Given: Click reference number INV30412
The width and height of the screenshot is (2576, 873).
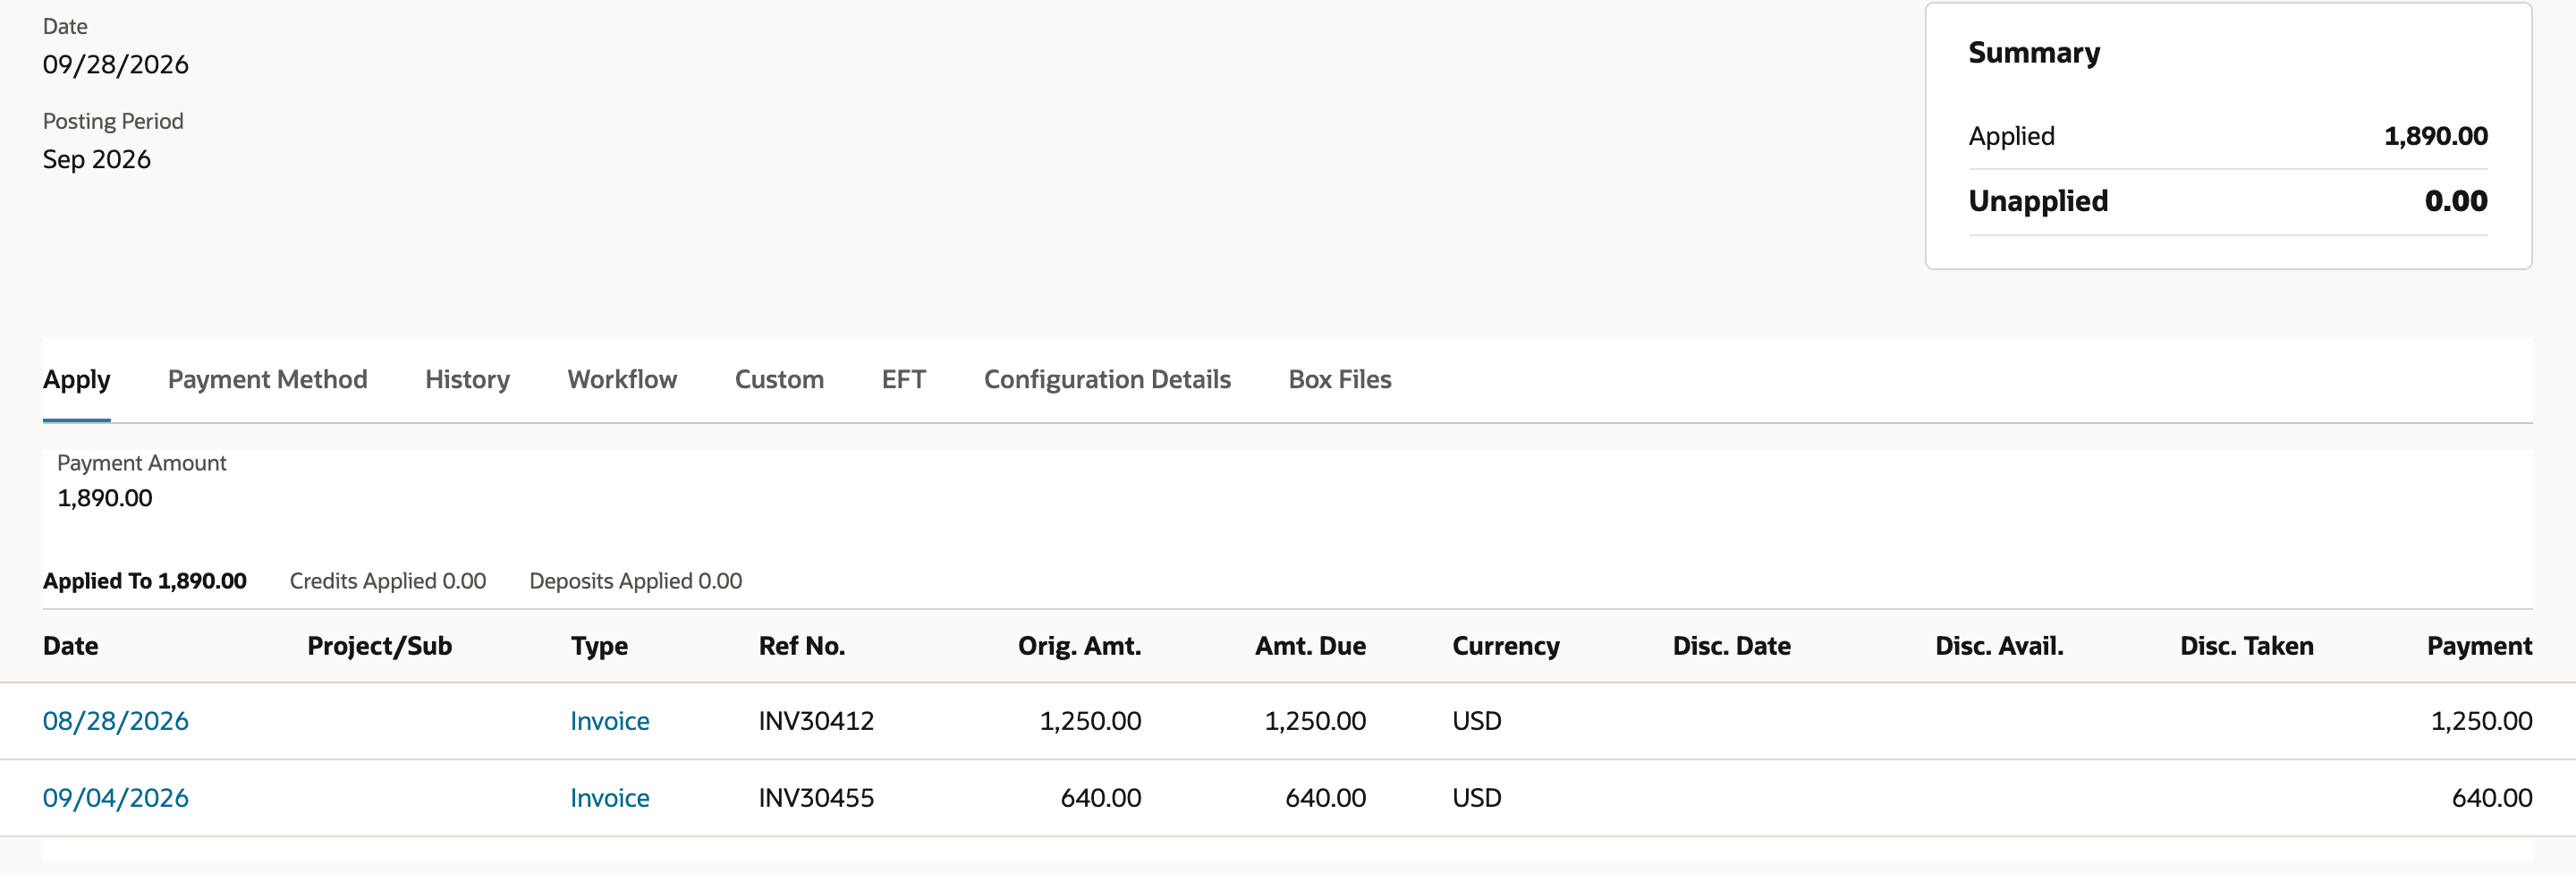Looking at the screenshot, I should click(817, 721).
